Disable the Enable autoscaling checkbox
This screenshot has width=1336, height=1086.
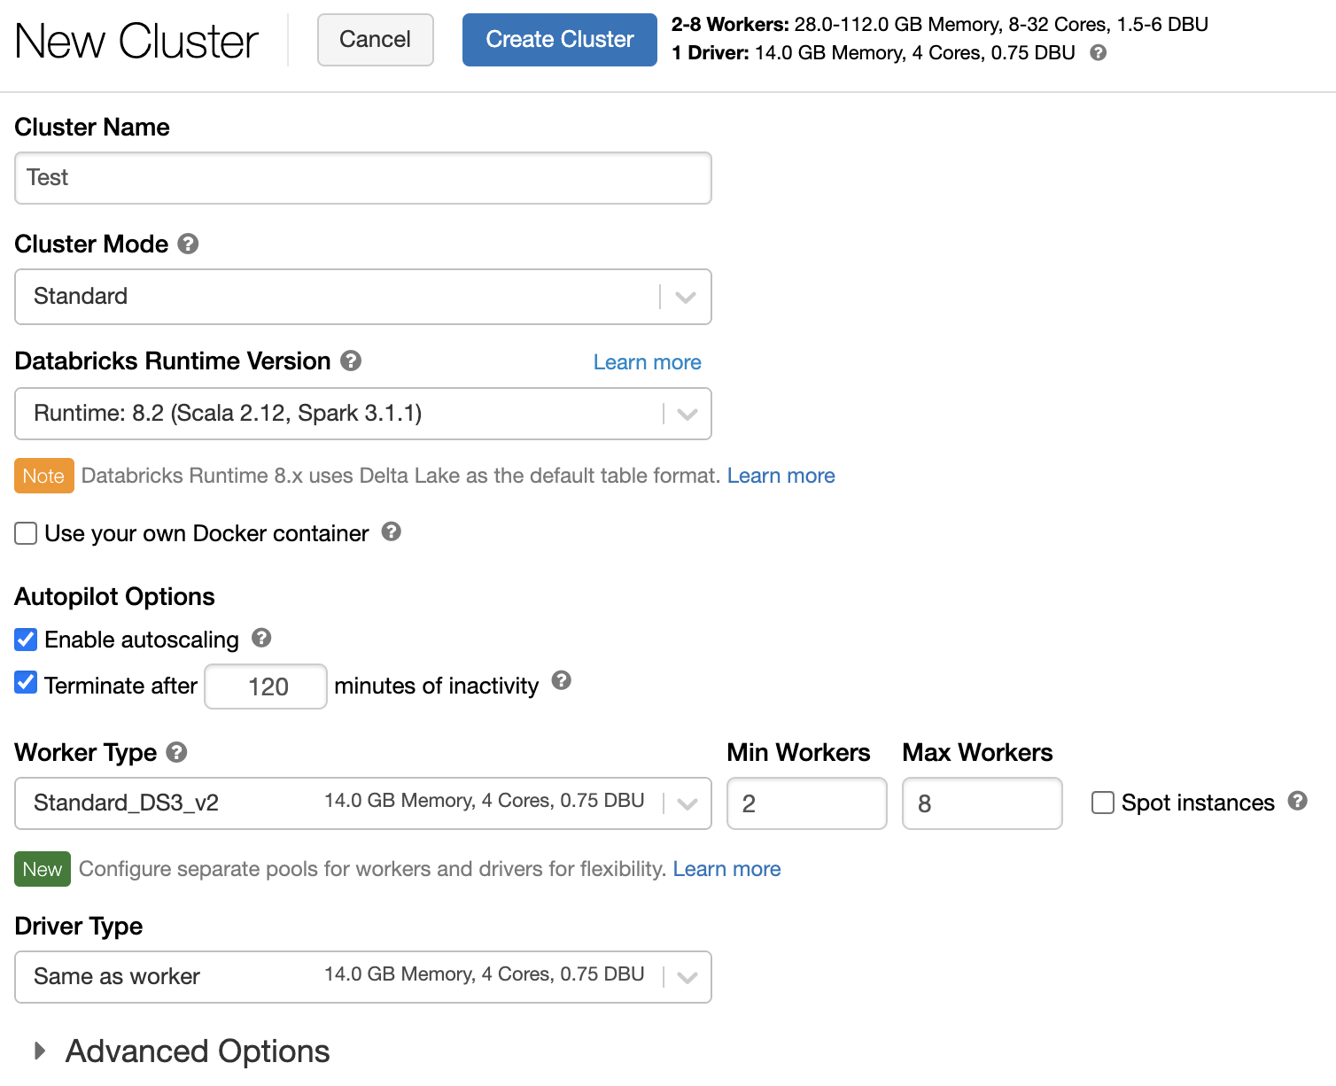point(26,639)
